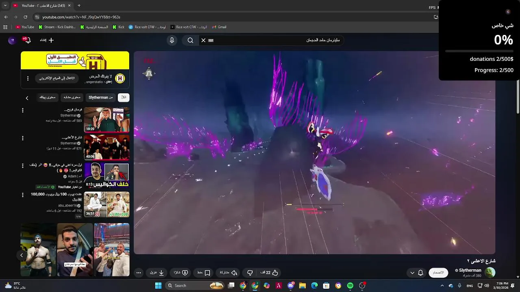
Task: Like the video with thumbs up
Action: pyautogui.click(x=271, y=273)
